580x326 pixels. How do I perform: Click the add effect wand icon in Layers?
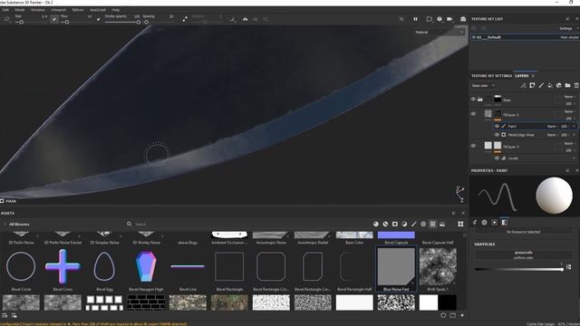[523, 85]
